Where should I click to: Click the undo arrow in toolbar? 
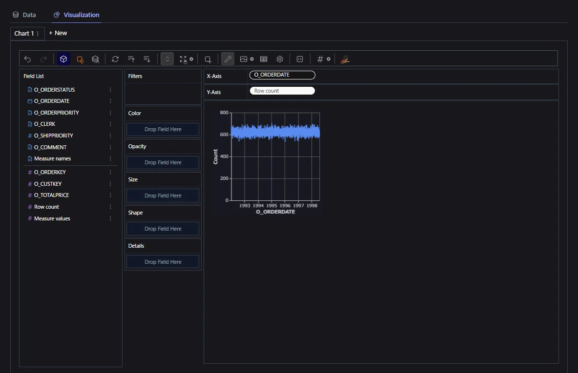point(27,59)
